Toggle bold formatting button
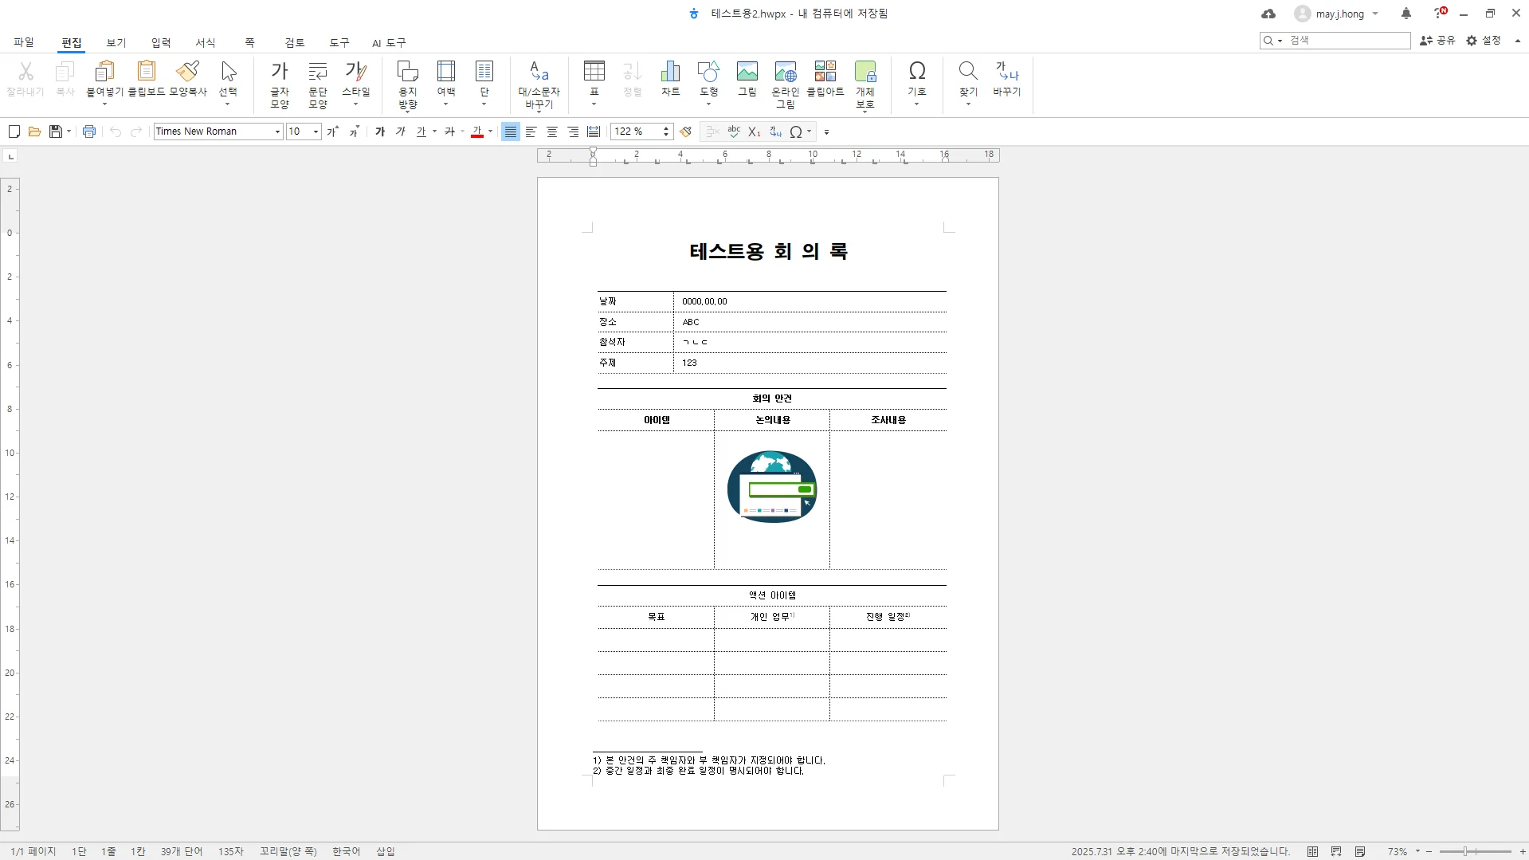The height and width of the screenshot is (860, 1529). (x=380, y=132)
